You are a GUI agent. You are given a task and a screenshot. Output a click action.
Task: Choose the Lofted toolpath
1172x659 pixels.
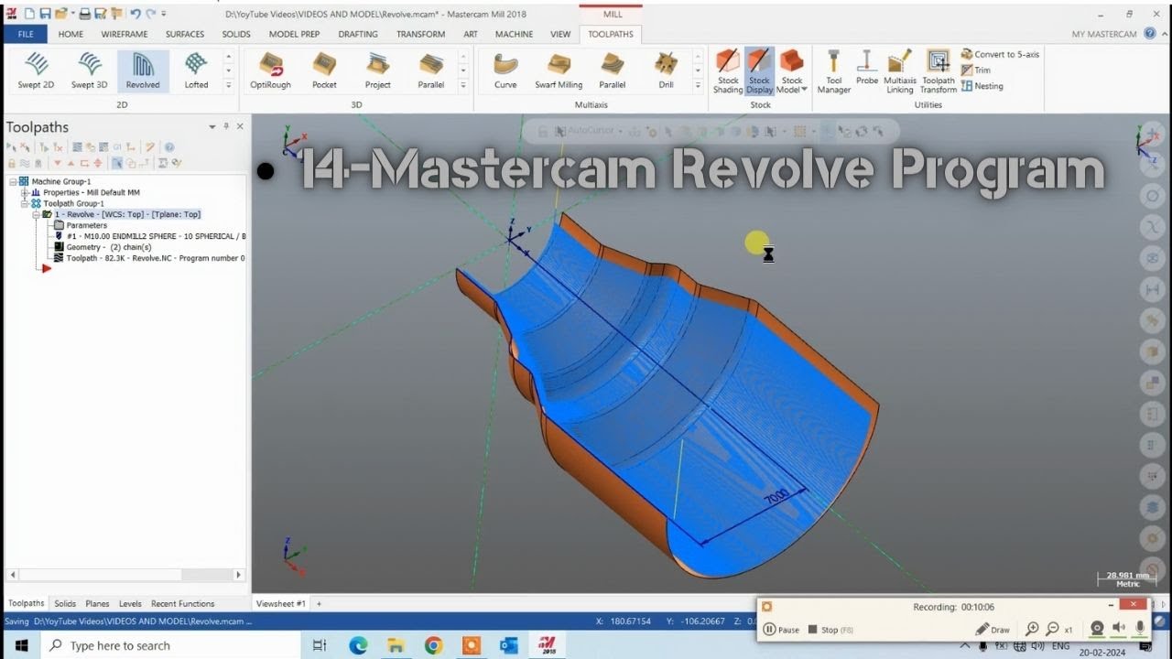pyautogui.click(x=196, y=70)
